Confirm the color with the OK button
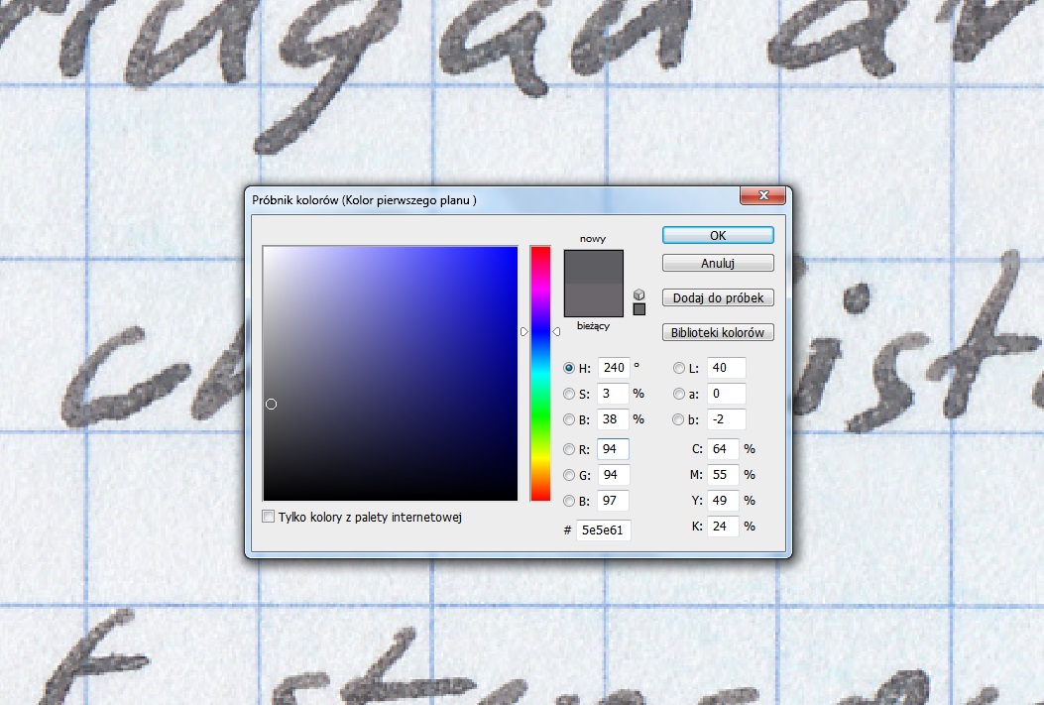Screen dimensions: 1044x705 (x=718, y=235)
